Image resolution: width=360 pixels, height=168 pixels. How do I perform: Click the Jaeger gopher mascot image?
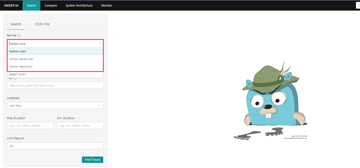(270, 101)
